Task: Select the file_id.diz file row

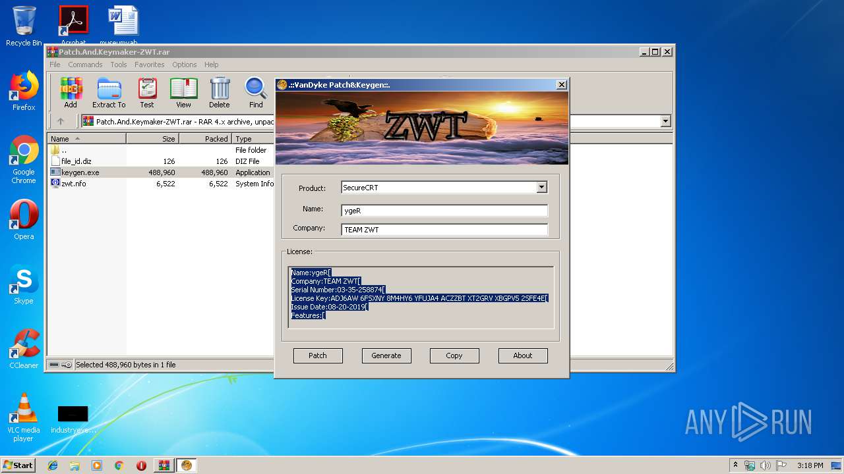Action: (160, 161)
